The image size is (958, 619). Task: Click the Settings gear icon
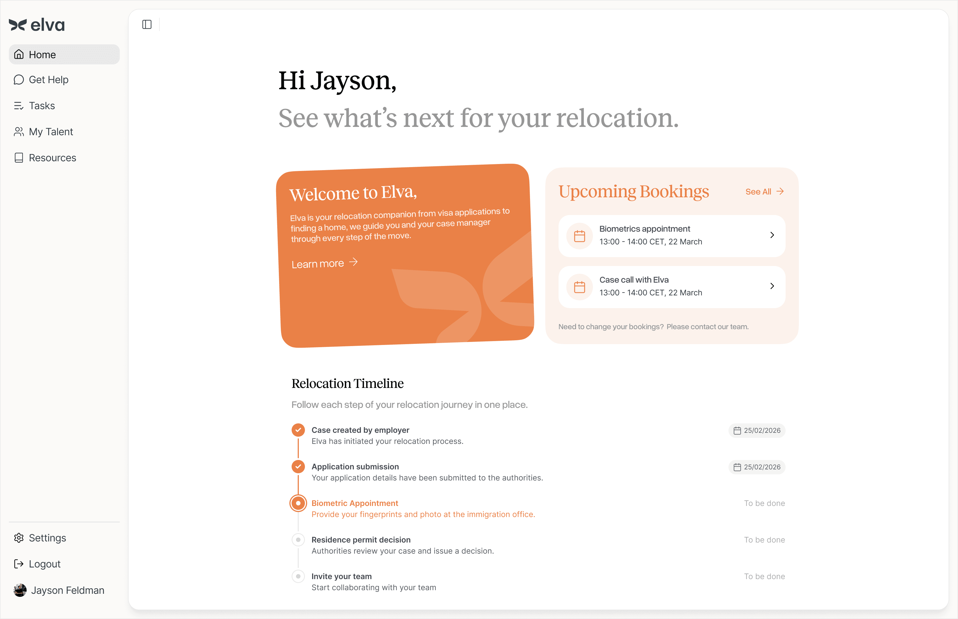pos(19,538)
